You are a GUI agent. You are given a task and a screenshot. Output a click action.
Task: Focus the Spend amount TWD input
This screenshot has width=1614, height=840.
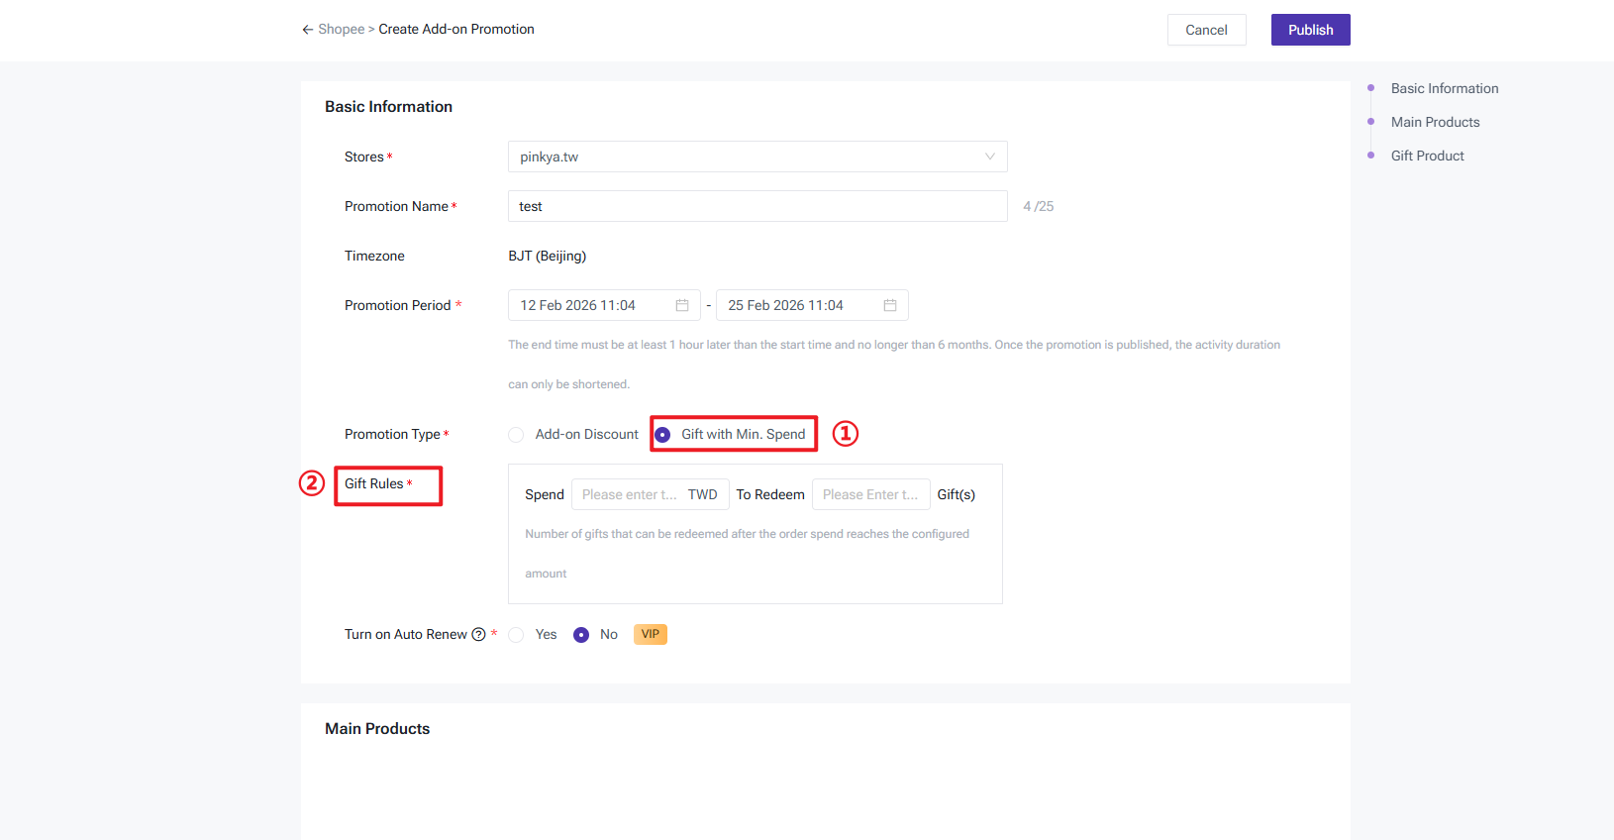[630, 494]
